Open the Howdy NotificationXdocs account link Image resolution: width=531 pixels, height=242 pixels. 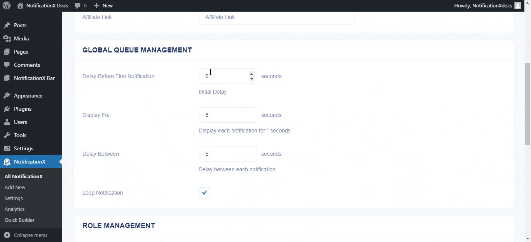483,5
